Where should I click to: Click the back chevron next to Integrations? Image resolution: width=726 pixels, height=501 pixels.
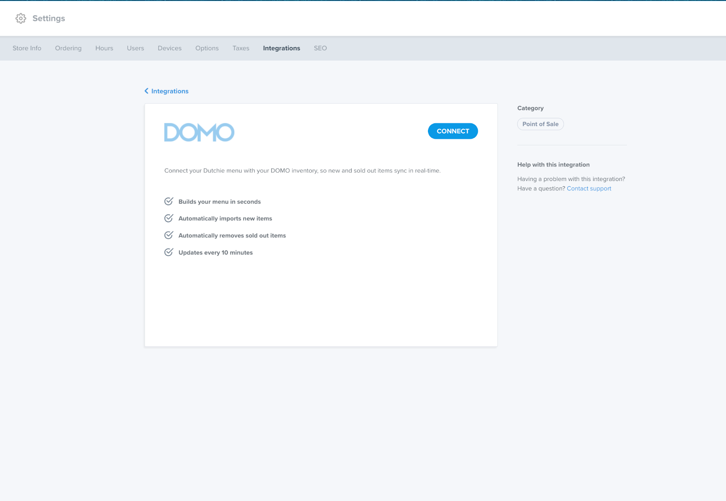click(x=146, y=91)
